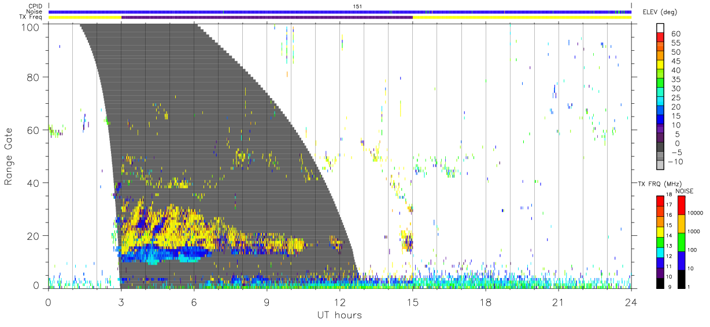The height and width of the screenshot is (327, 710).
Task: Click the blue ELEV swatch between 15 and 20
Action: point(661,111)
